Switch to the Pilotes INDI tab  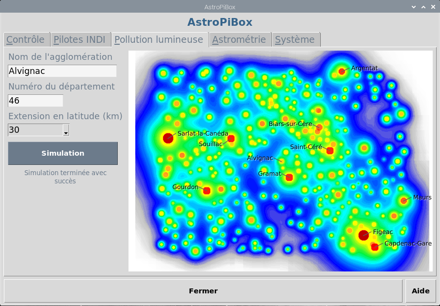pos(78,40)
